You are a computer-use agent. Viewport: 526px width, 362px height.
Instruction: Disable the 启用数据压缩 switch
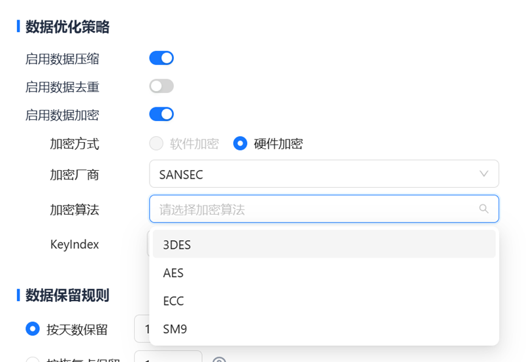click(x=161, y=58)
